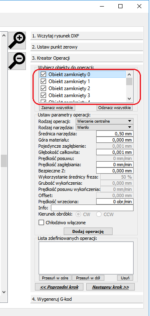The height and width of the screenshot is (316, 150).
Task: Open the 1. Wczytaj rysunek DXF section
Action: pyautogui.click(x=87, y=36)
